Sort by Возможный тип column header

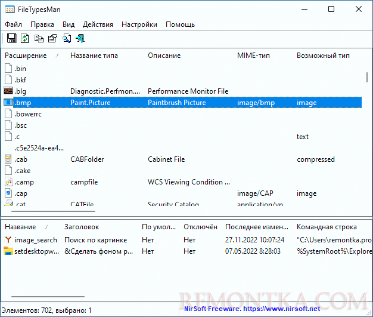click(x=323, y=56)
